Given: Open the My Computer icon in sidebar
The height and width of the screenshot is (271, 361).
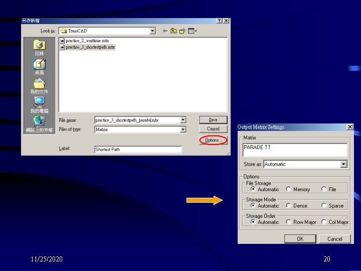Looking at the screenshot, I should [40, 102].
